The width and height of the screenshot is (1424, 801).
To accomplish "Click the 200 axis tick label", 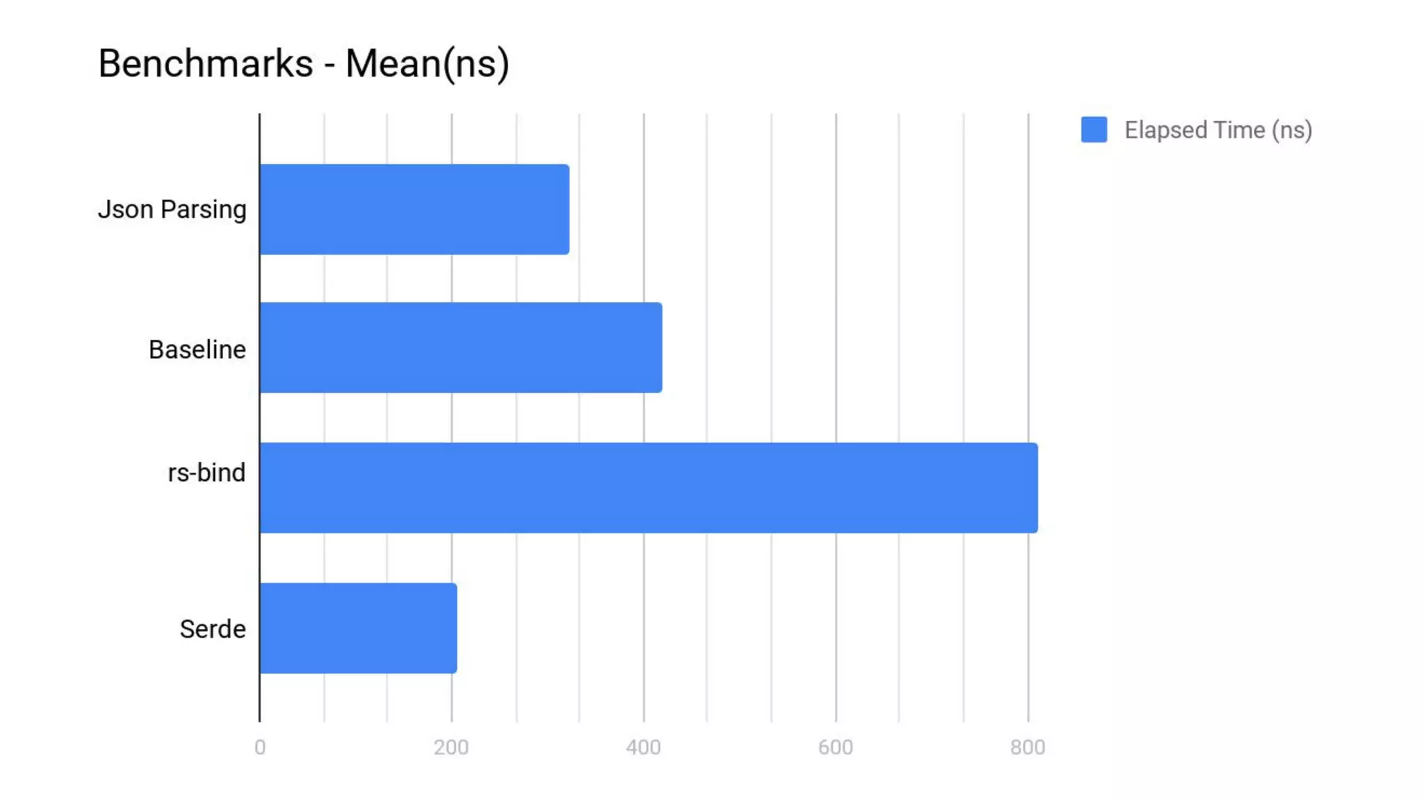I will [451, 747].
